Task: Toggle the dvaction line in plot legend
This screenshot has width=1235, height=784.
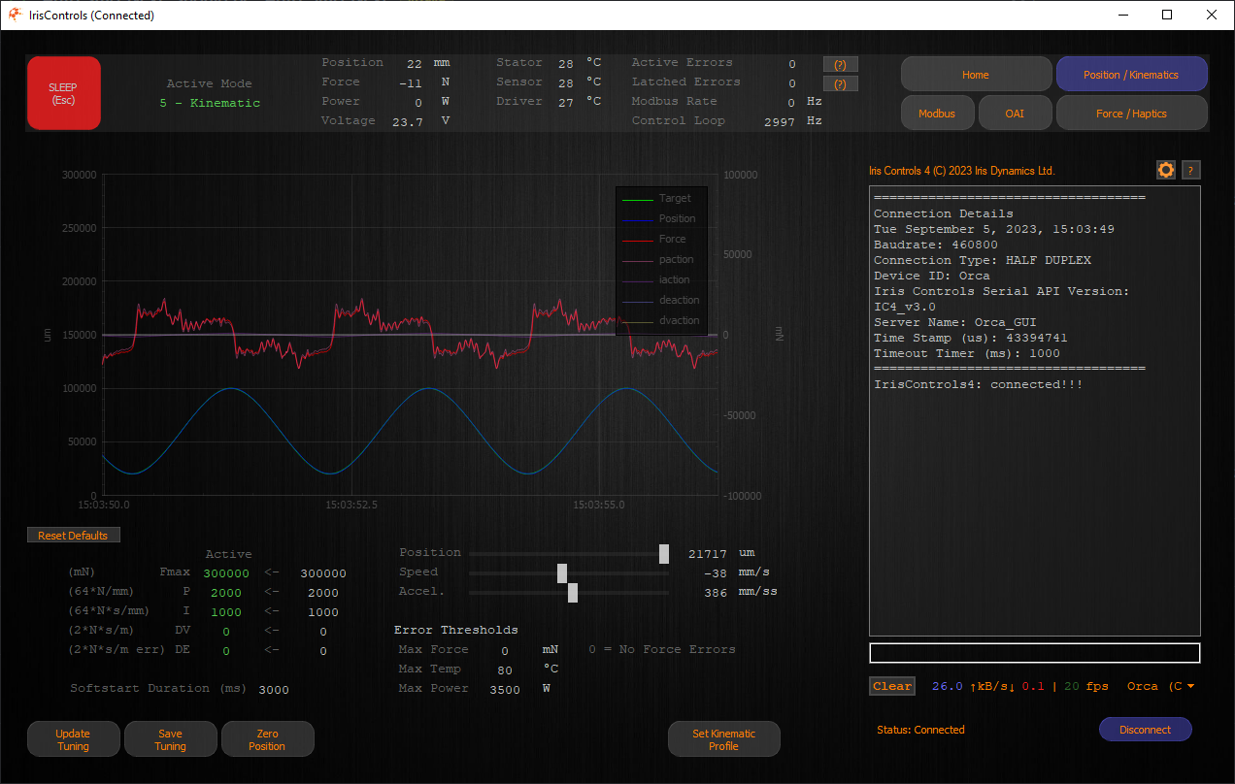Action: point(661,320)
